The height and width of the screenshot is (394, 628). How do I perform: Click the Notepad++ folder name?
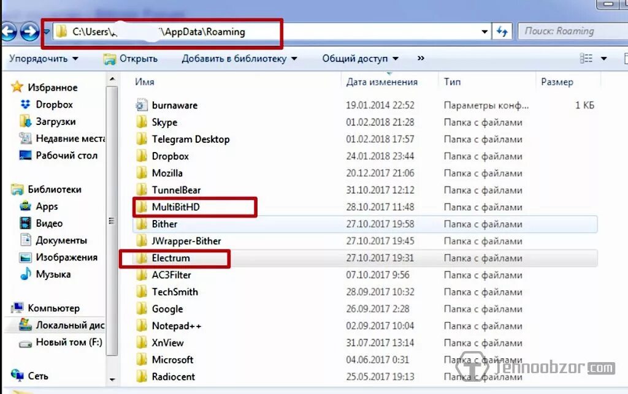coord(177,325)
